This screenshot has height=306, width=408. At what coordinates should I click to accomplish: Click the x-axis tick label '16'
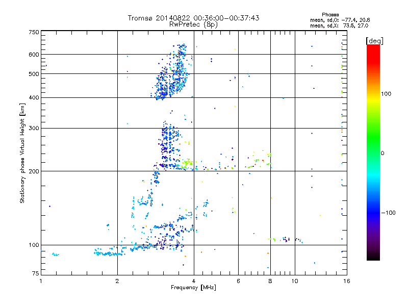347,281
